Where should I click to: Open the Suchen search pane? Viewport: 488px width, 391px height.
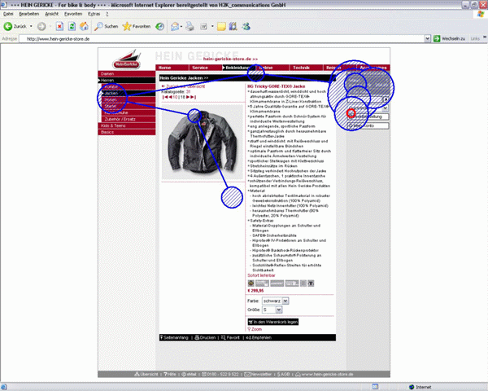pyautogui.click(x=107, y=27)
